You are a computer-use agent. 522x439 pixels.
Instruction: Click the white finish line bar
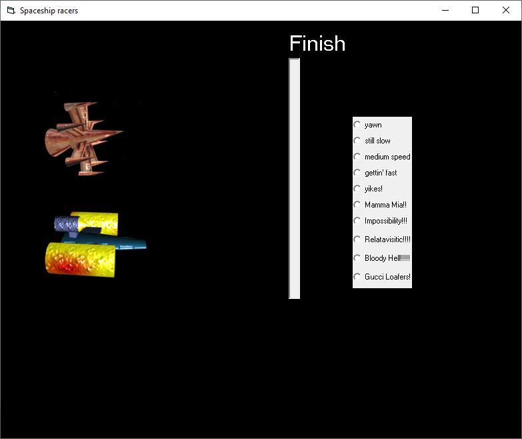(294, 179)
